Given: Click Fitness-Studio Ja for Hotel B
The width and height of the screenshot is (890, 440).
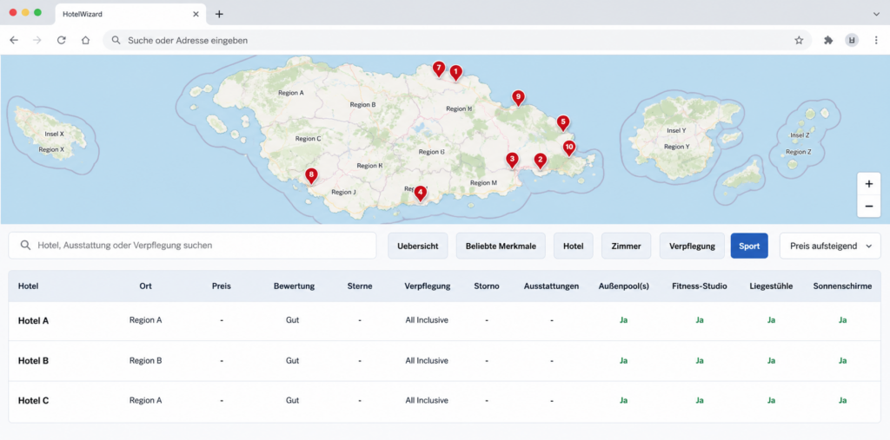Looking at the screenshot, I should point(700,361).
